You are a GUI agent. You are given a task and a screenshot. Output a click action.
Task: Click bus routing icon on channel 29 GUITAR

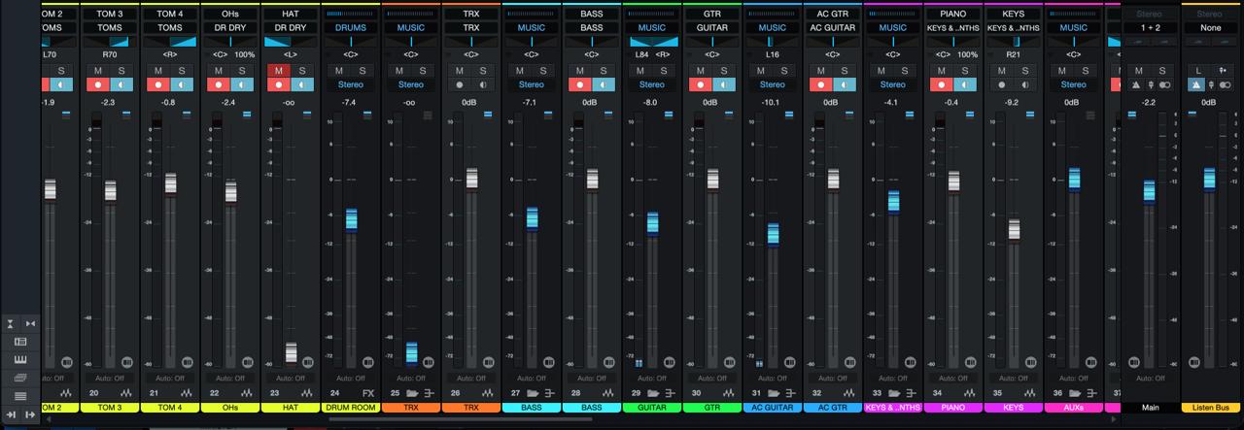click(669, 393)
